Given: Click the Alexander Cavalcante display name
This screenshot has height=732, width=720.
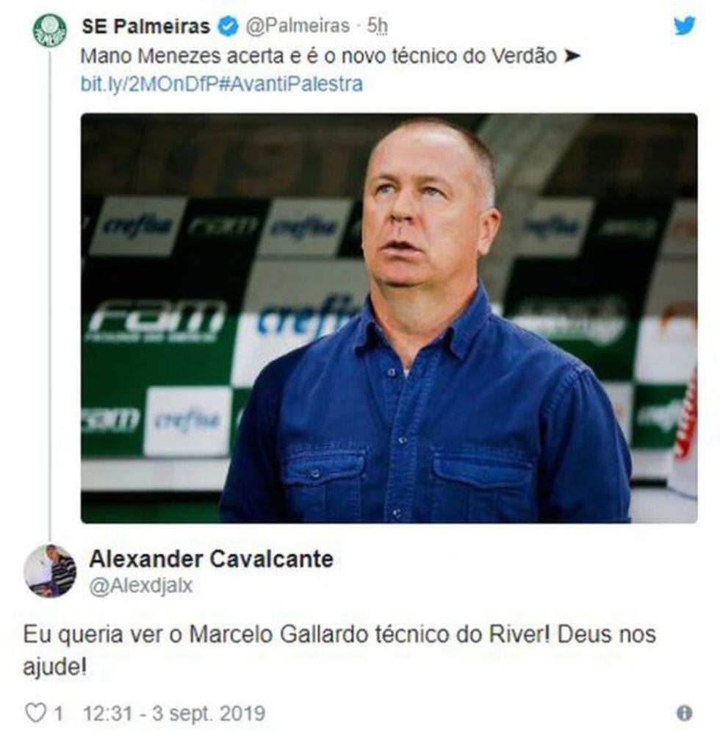Looking at the screenshot, I should pos(212,559).
